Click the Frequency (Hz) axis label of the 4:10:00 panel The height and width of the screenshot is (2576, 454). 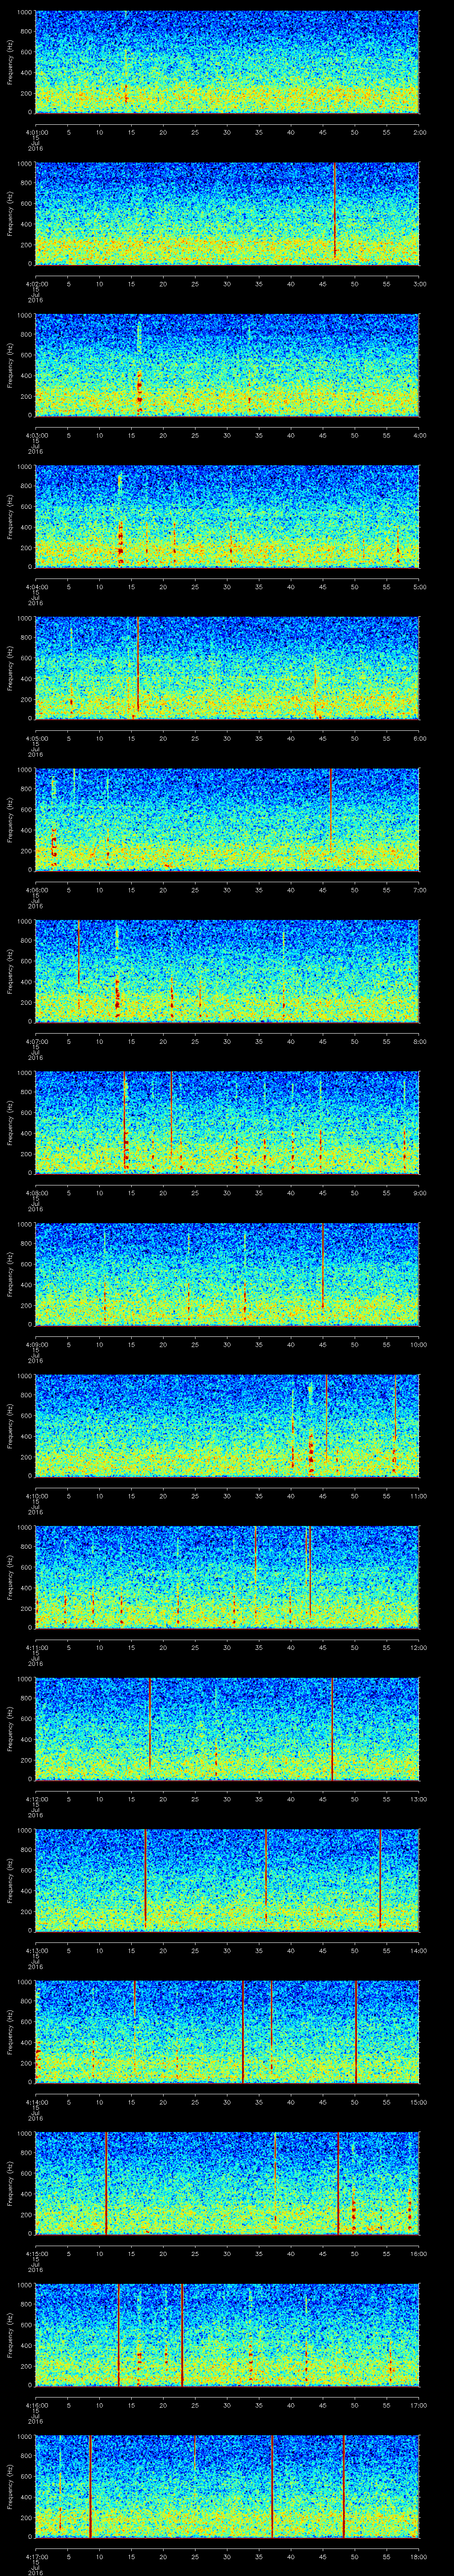(x=10, y=1425)
